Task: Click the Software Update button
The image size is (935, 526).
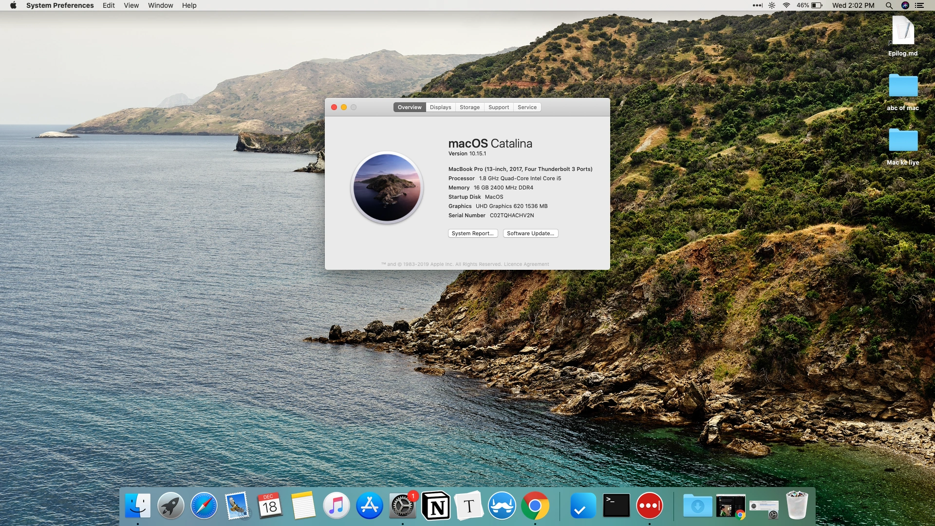Action: pyautogui.click(x=530, y=233)
